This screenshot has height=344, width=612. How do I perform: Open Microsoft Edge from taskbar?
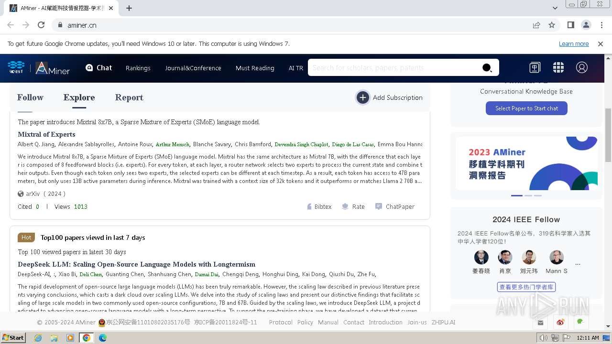click(x=102, y=338)
